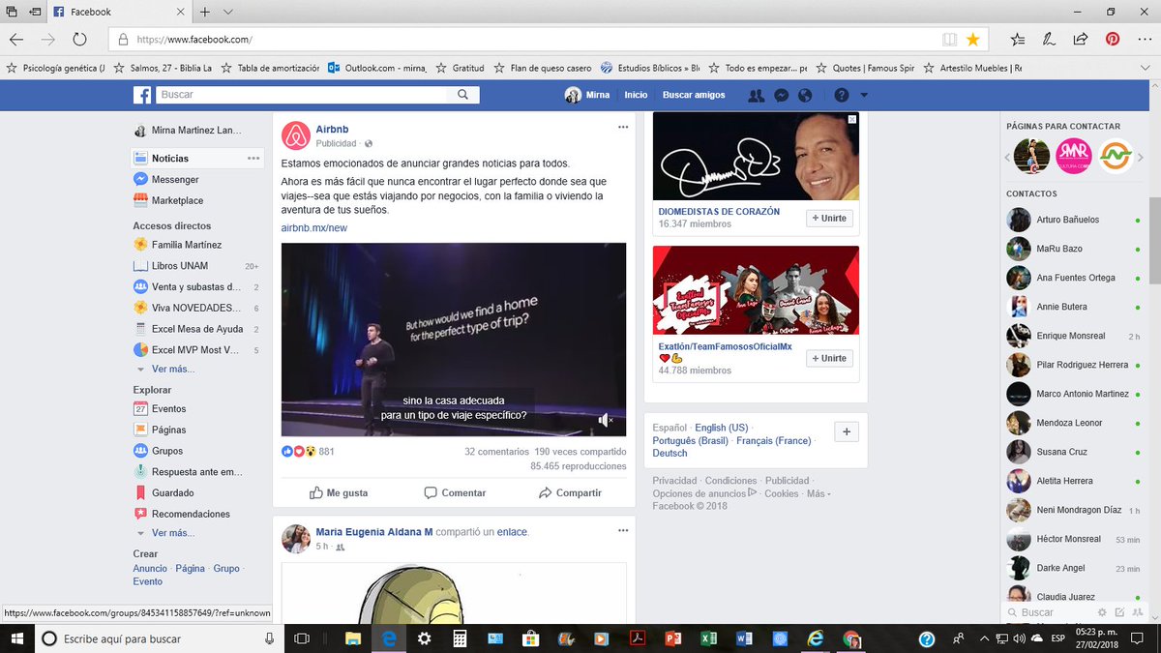Open Inicio in the top bar
The image size is (1161, 653).
(636, 95)
